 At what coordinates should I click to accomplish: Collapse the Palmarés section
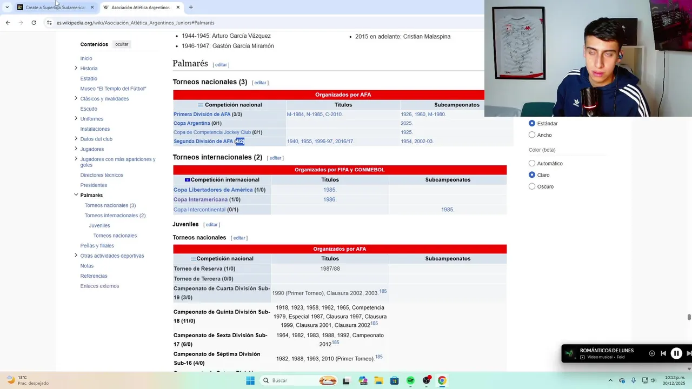[76, 195]
